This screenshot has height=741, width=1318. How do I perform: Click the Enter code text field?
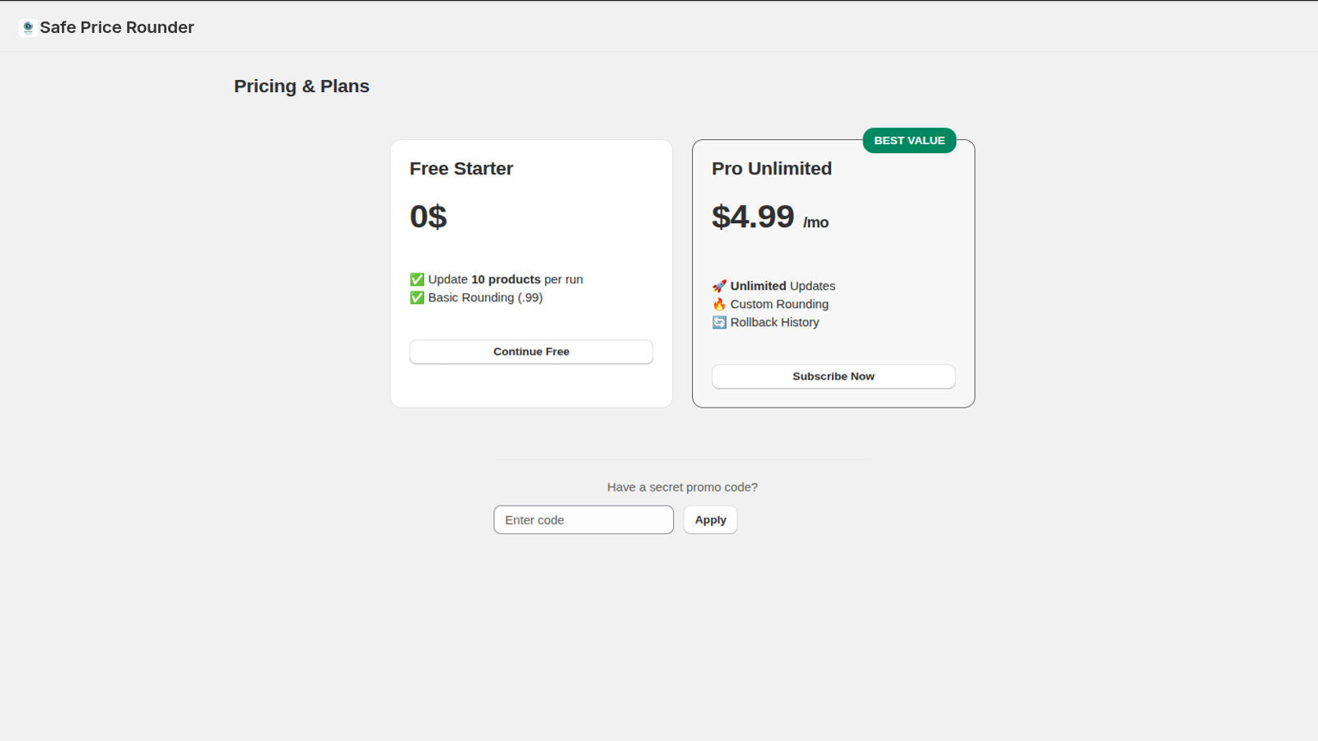point(583,520)
